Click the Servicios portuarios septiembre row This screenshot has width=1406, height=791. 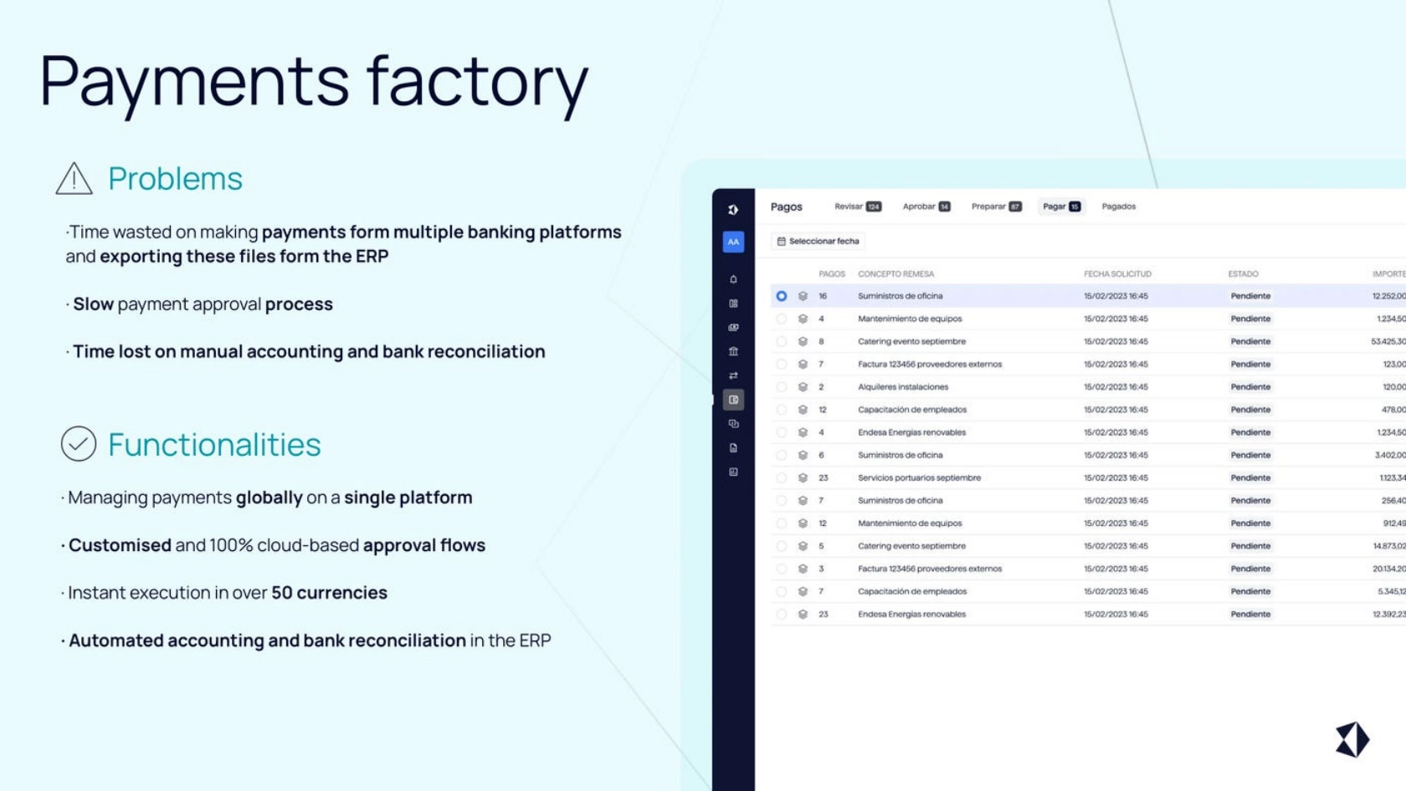click(x=919, y=478)
